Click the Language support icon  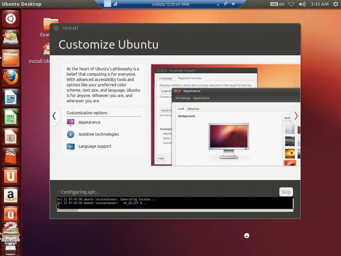pyautogui.click(x=71, y=147)
